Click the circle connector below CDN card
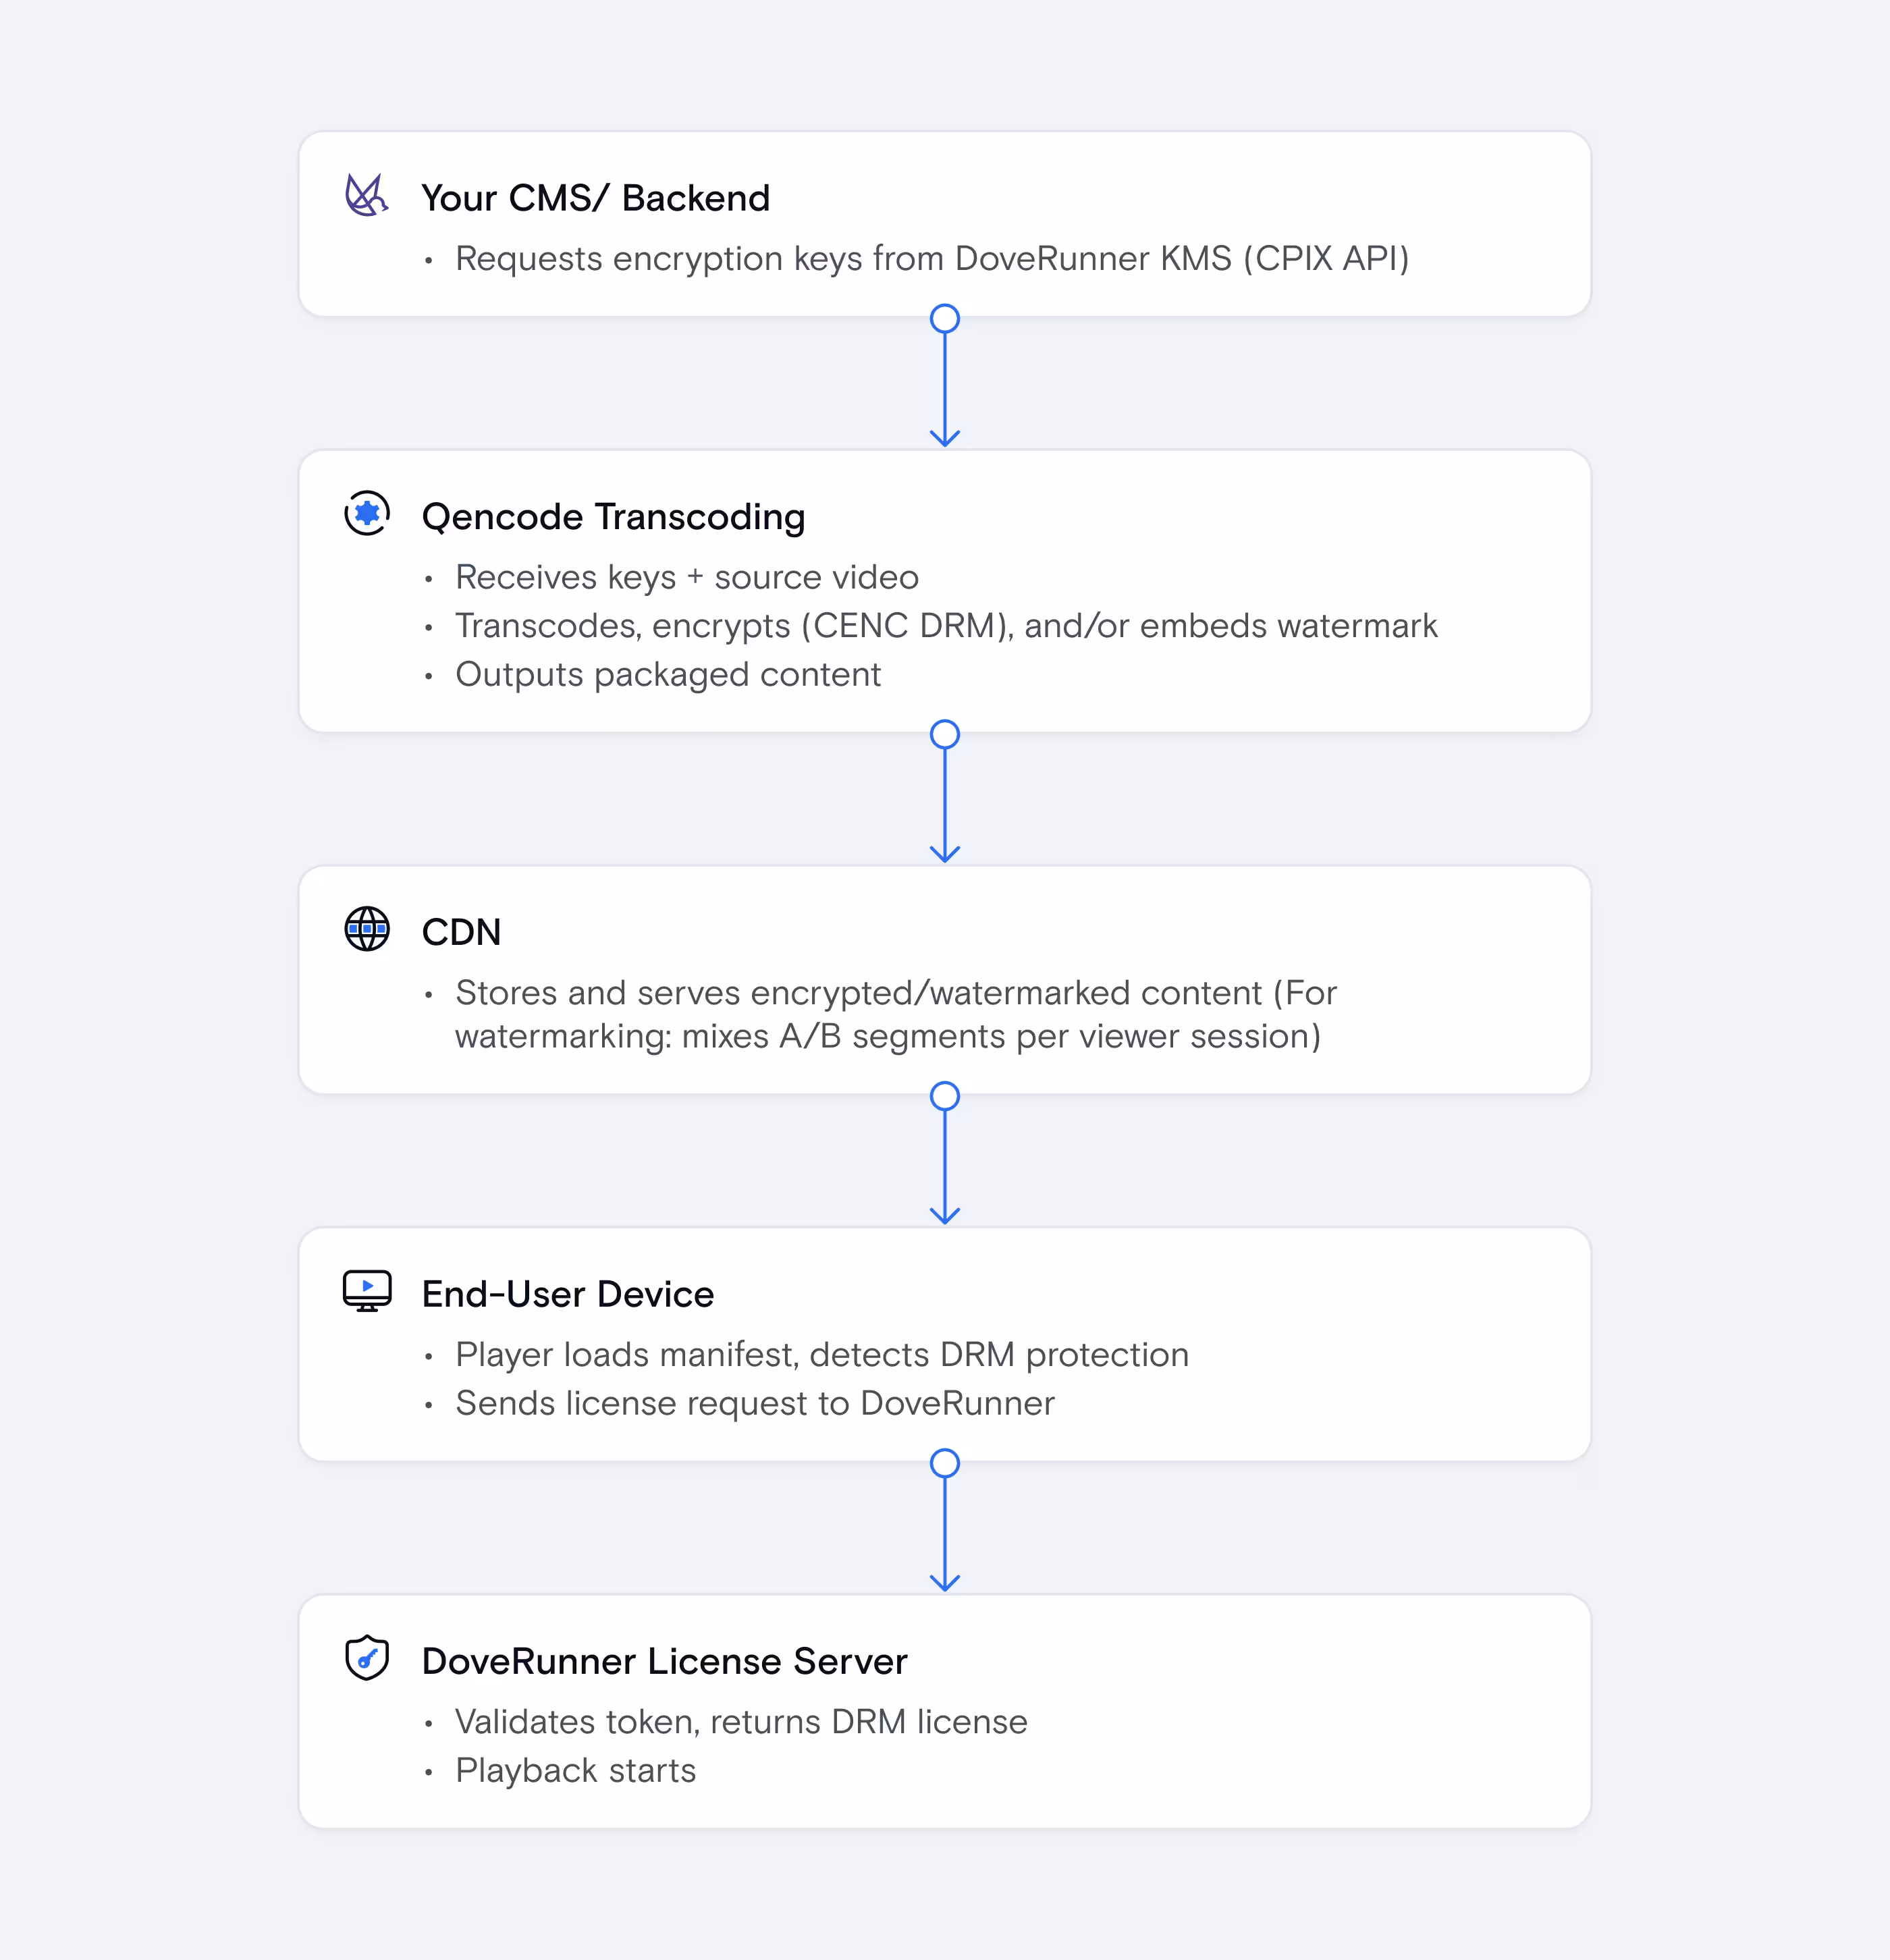 (945, 1096)
